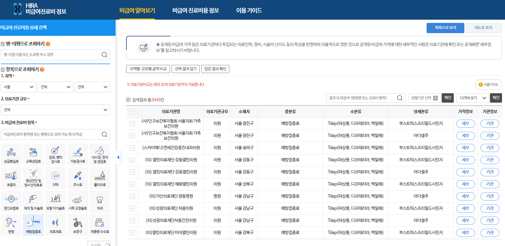Select the 한방 (oriental medicine) icon
The image size is (505, 246).
coord(11,225)
